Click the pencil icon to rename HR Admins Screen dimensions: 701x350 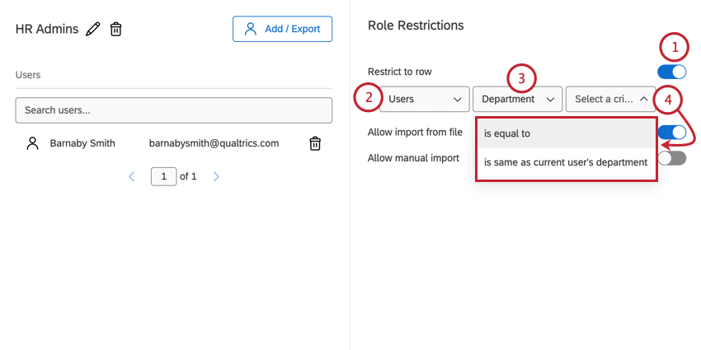93,30
